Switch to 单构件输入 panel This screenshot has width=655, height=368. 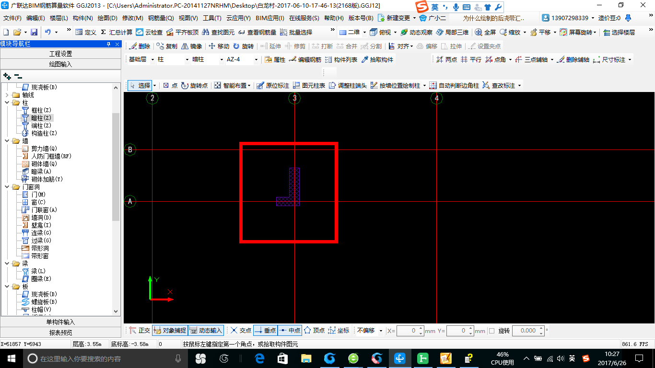point(60,322)
